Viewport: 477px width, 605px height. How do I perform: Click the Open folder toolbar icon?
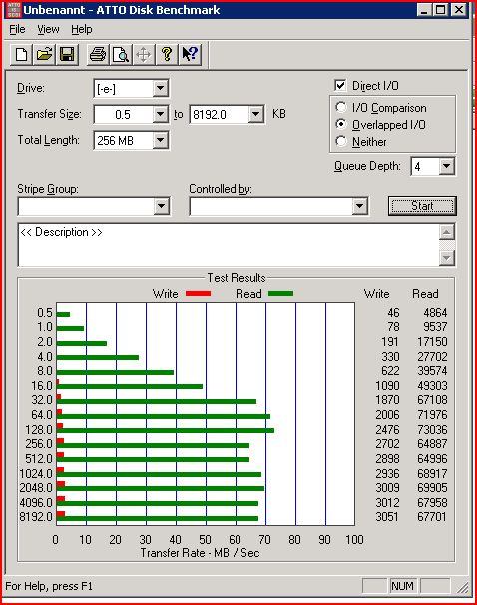coord(44,54)
